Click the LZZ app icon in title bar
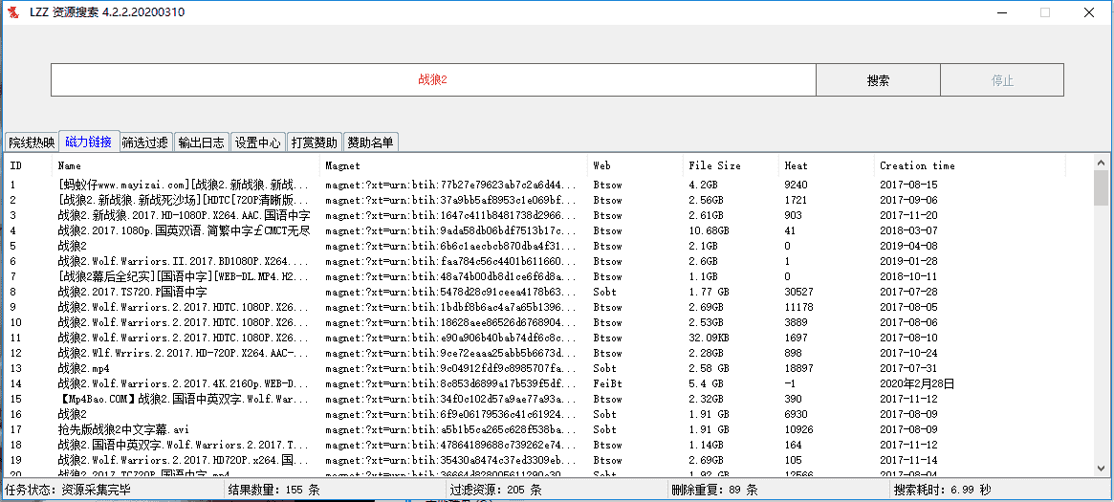This screenshot has height=502, width=1114. 13,12
